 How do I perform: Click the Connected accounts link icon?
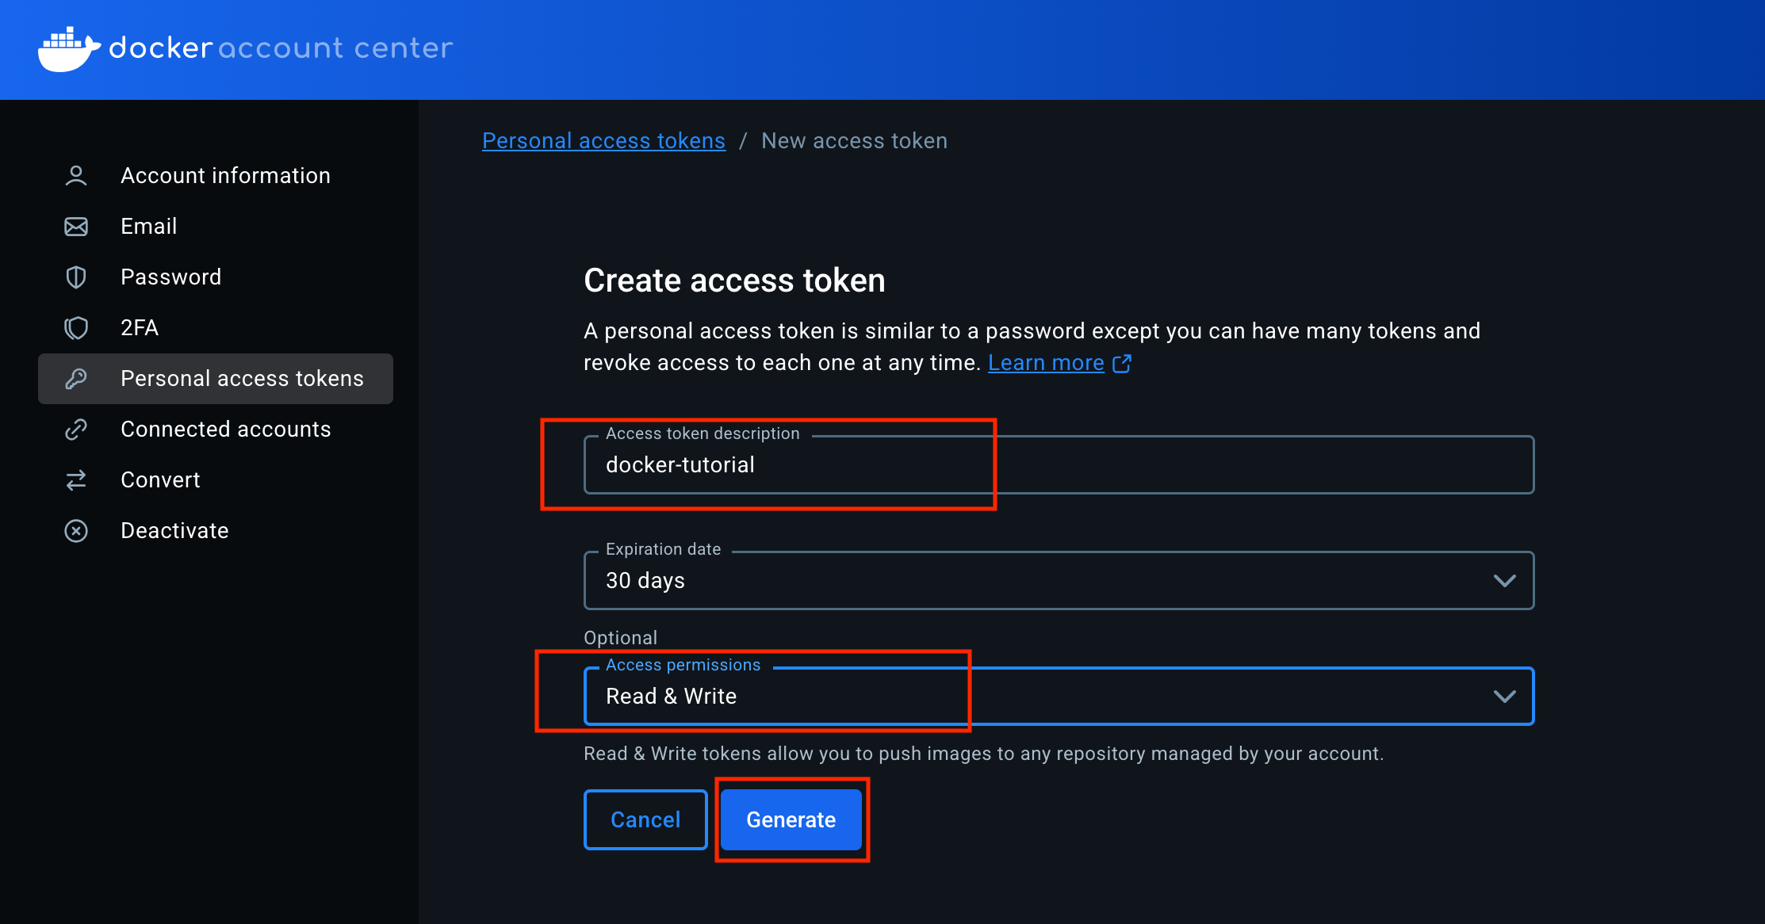point(76,430)
